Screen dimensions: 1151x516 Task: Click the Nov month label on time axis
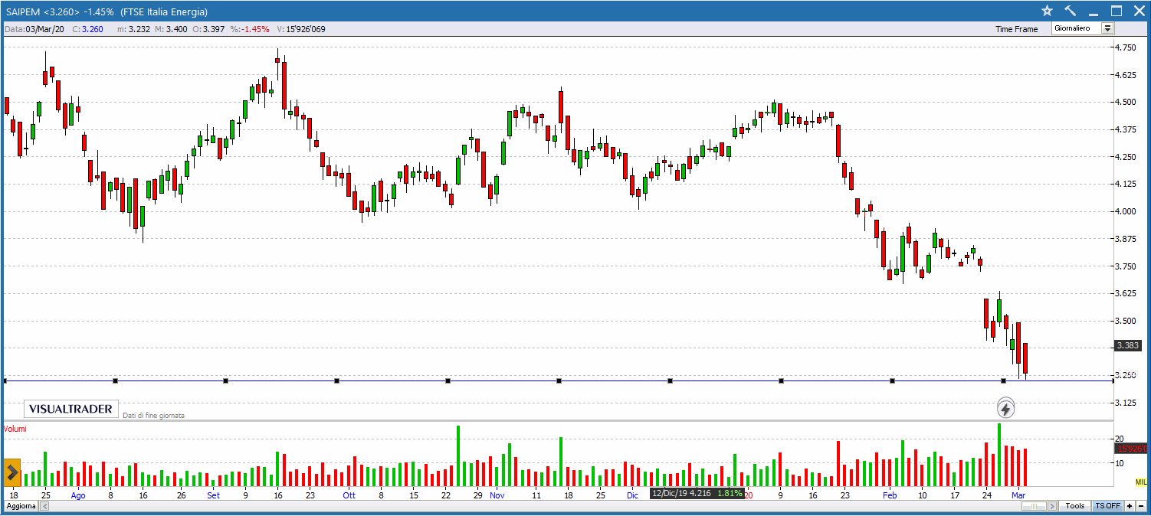point(497,495)
